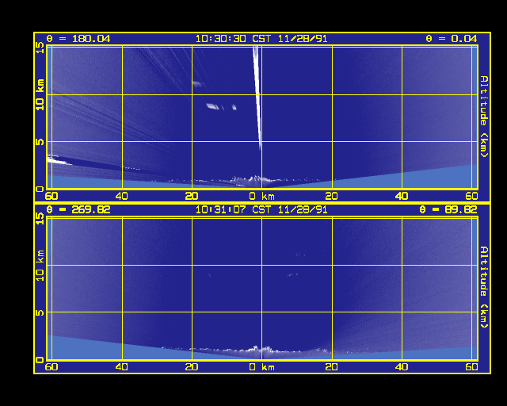Click the upper panel's "0 km" center label
This screenshot has width=507, height=406.
pos(262,196)
